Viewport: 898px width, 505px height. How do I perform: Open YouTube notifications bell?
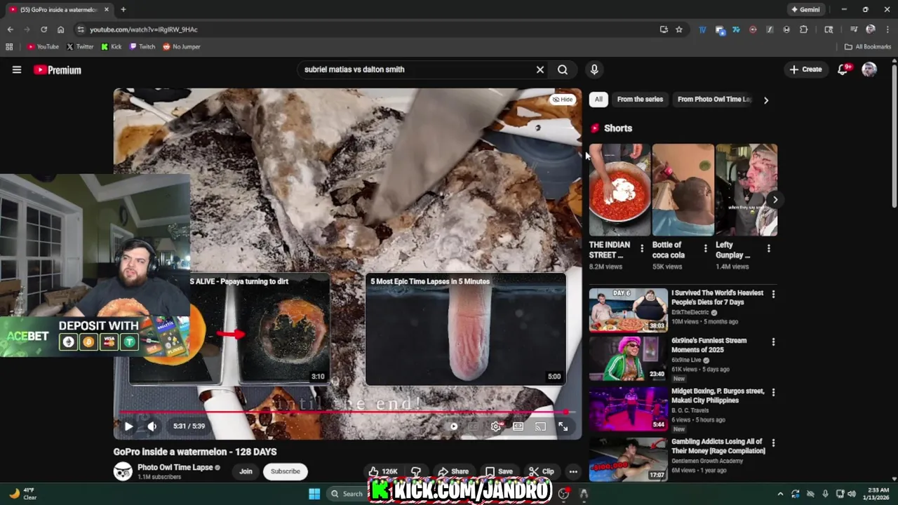[x=843, y=69]
